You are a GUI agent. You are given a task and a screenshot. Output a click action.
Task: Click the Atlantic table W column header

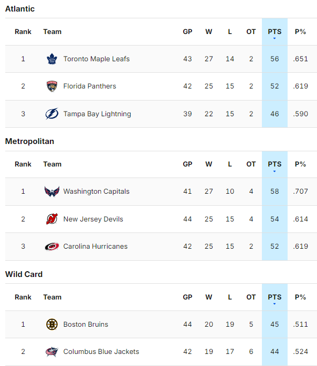point(209,32)
